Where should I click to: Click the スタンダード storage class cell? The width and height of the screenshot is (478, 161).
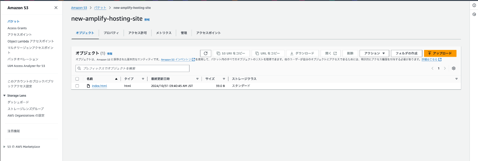click(x=241, y=86)
